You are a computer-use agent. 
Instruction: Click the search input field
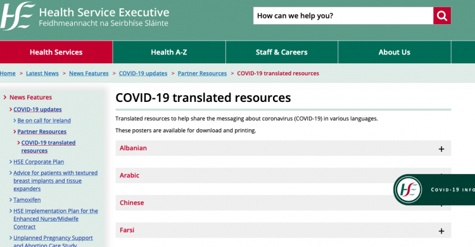point(343,16)
